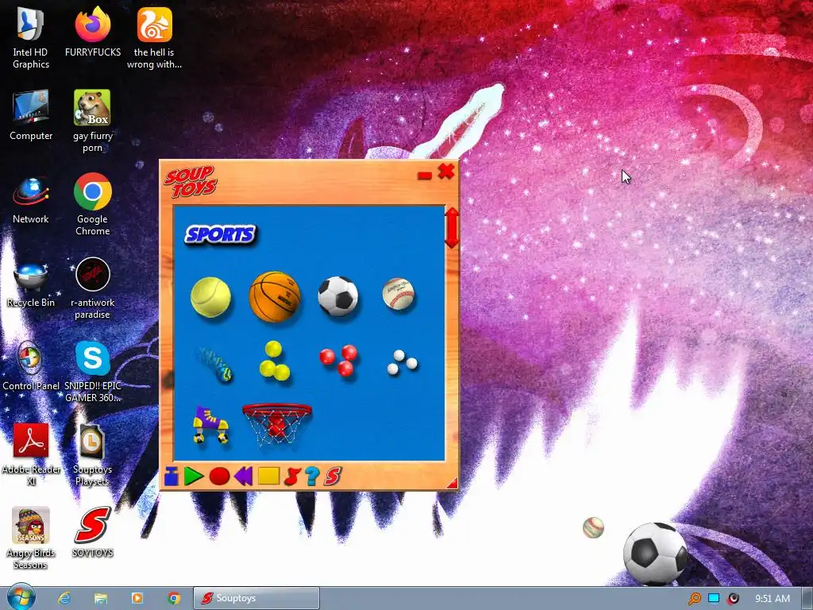This screenshot has height=610, width=813.
Task: Pick the small white balls cluster
Action: 402,362
